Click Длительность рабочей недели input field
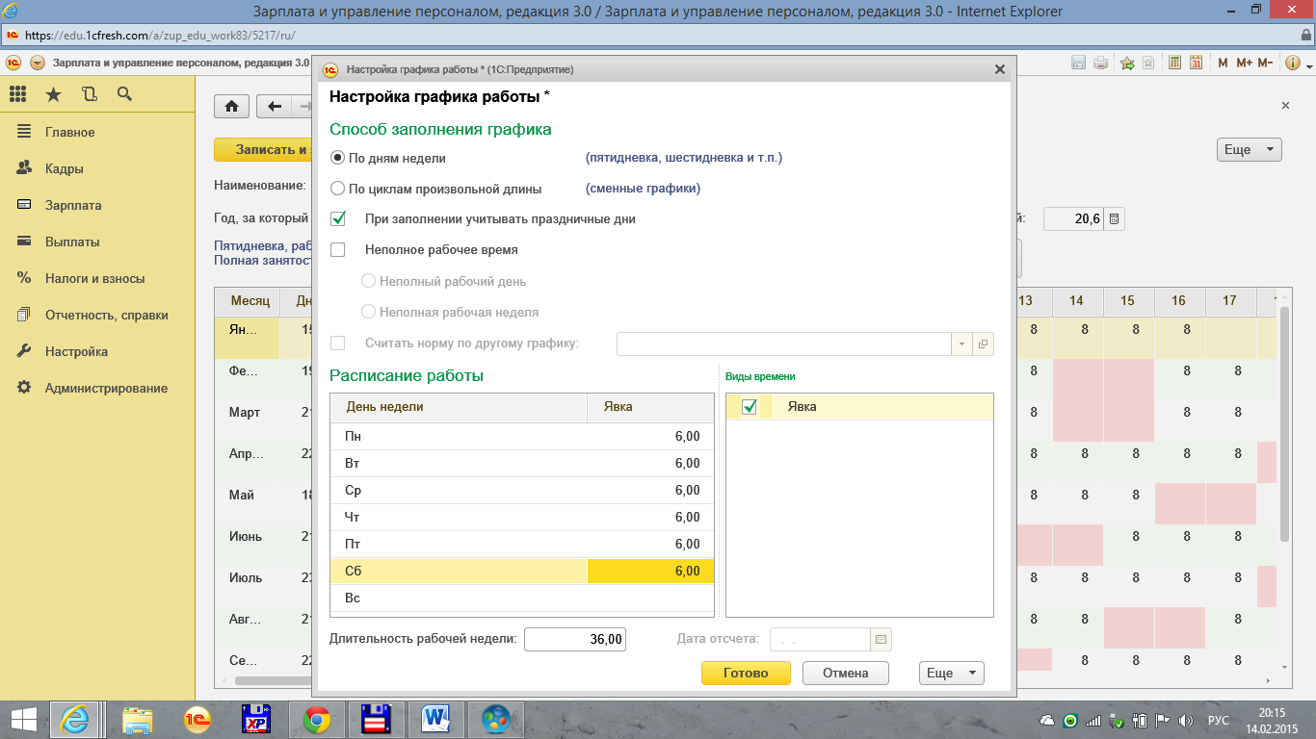Image resolution: width=1316 pixels, height=739 pixels. click(575, 638)
